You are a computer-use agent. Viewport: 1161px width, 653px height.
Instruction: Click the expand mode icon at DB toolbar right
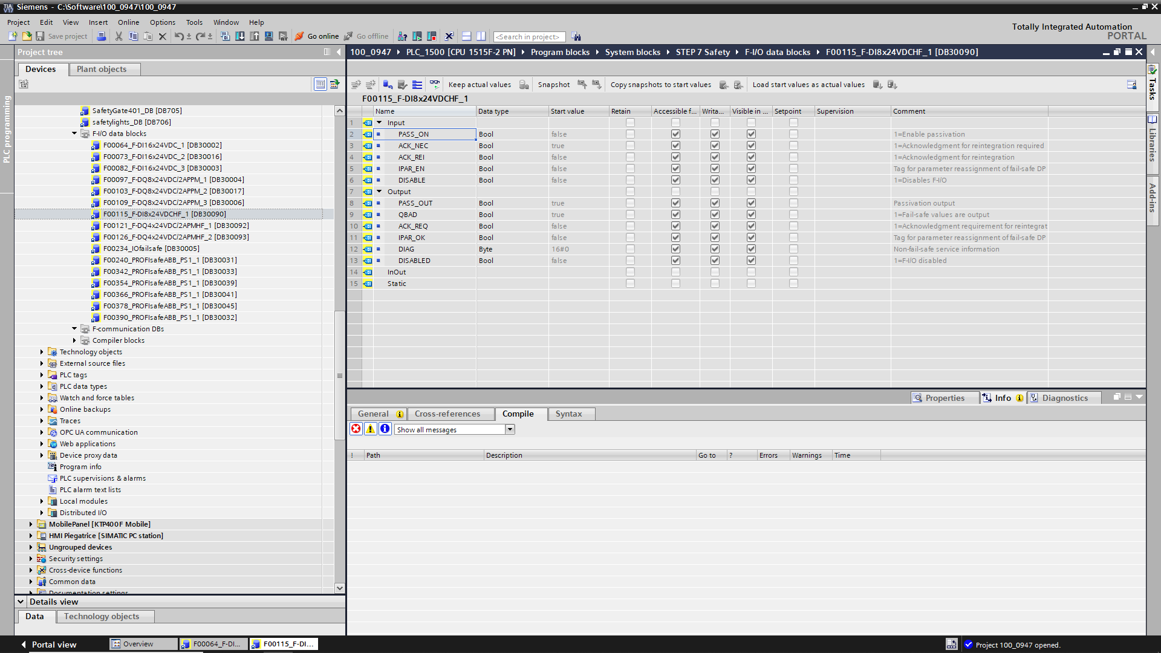[1131, 85]
